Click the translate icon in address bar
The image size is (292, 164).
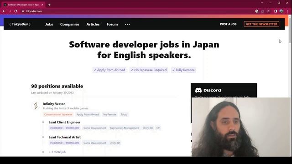coord(257,11)
